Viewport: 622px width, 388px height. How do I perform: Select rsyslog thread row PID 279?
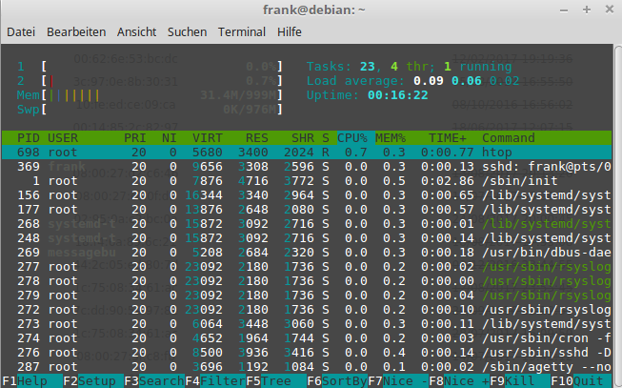coord(307,296)
